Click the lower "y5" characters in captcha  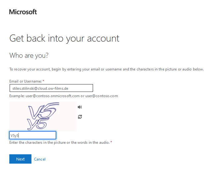coord(37,124)
